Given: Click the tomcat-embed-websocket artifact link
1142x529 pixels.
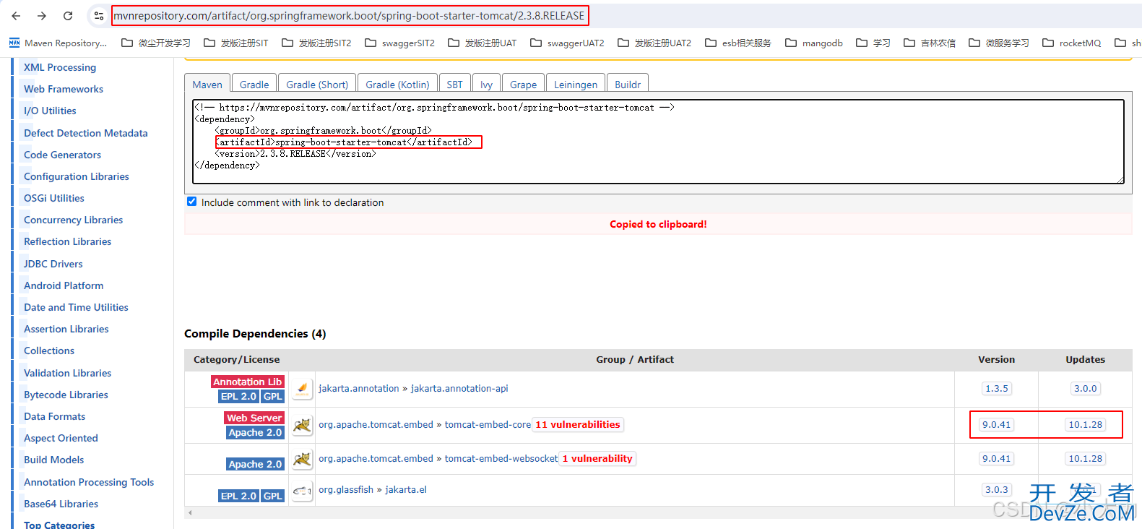Looking at the screenshot, I should [501, 458].
